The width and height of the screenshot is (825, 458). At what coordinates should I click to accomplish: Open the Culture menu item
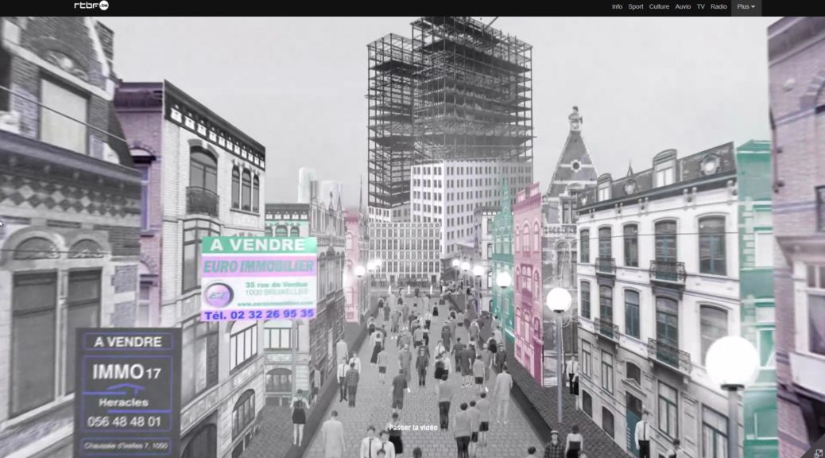point(659,7)
